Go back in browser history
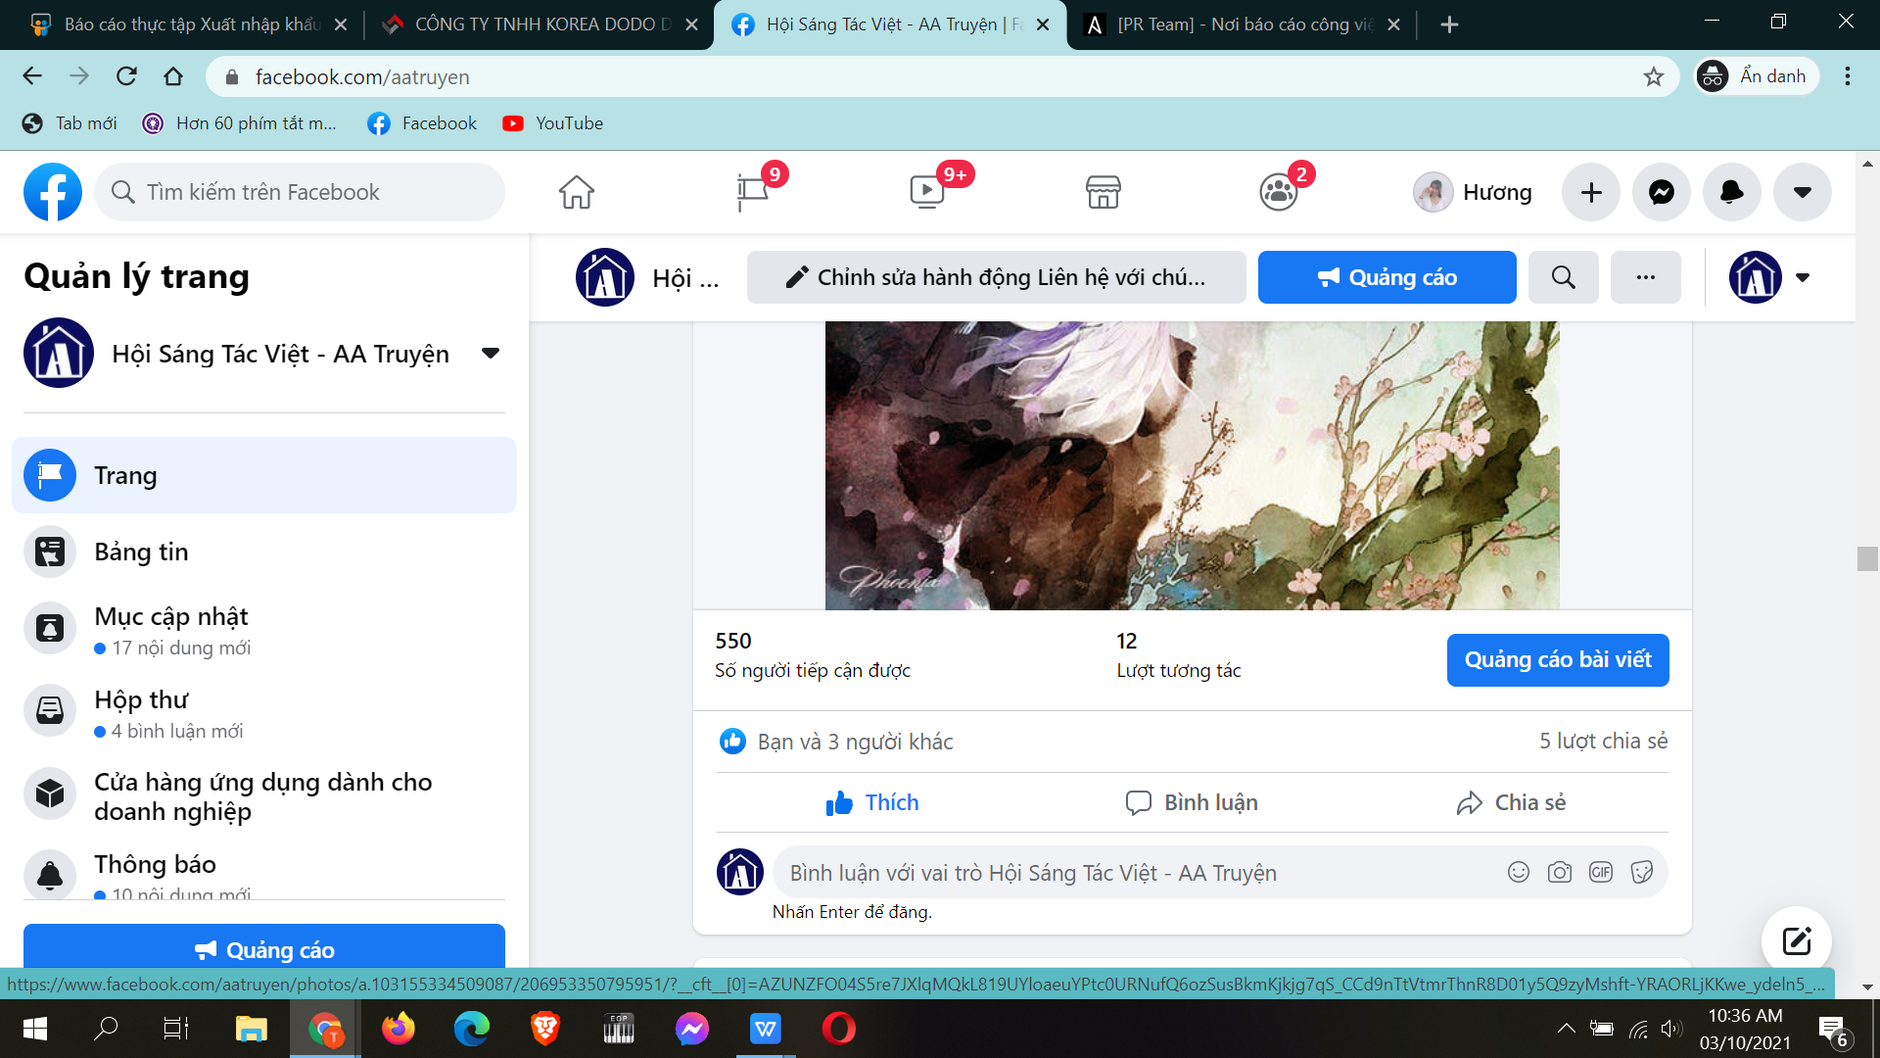Screen dimensions: 1880x1058 pos(32,76)
